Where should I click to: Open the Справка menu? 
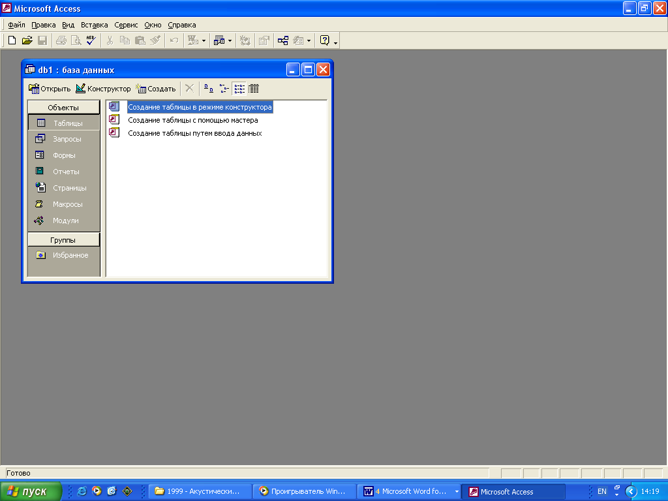[182, 25]
